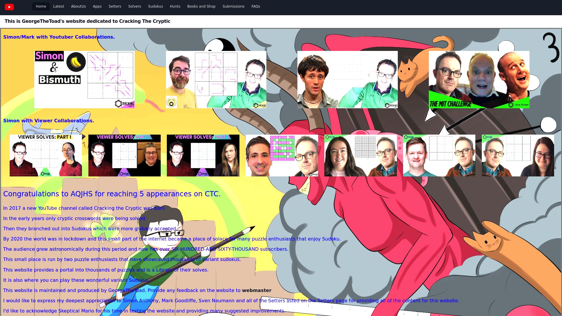Open the Setters page

tap(115, 6)
